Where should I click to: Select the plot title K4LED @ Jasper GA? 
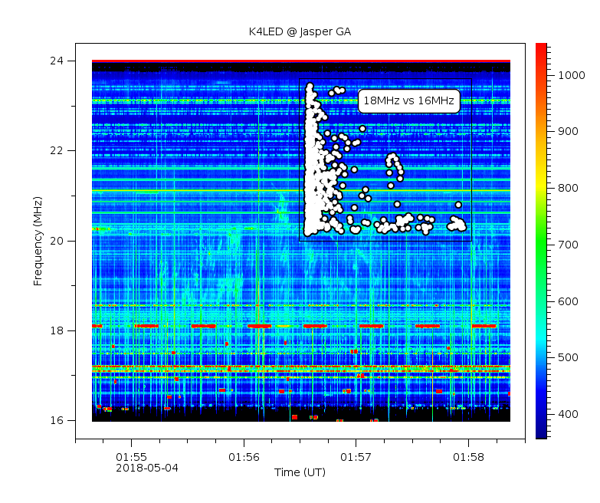(x=300, y=31)
